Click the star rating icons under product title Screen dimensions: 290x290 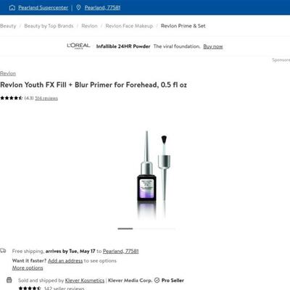(x=12, y=98)
